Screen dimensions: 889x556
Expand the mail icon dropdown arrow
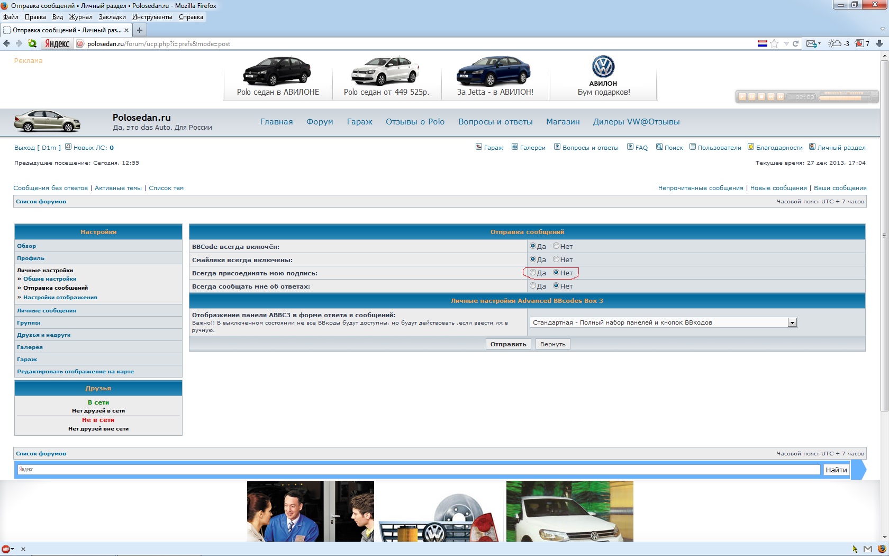(819, 44)
